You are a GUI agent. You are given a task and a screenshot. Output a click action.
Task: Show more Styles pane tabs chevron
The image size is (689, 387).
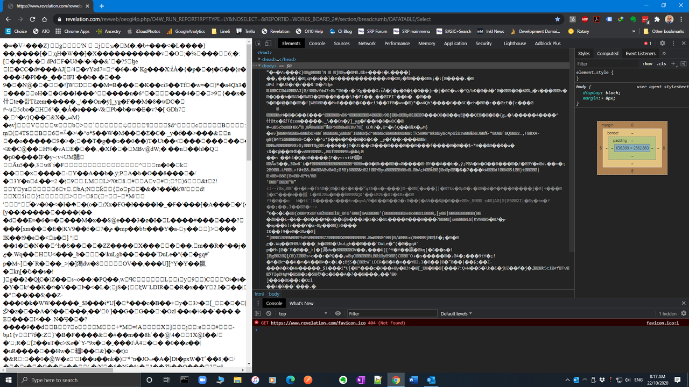664,53
